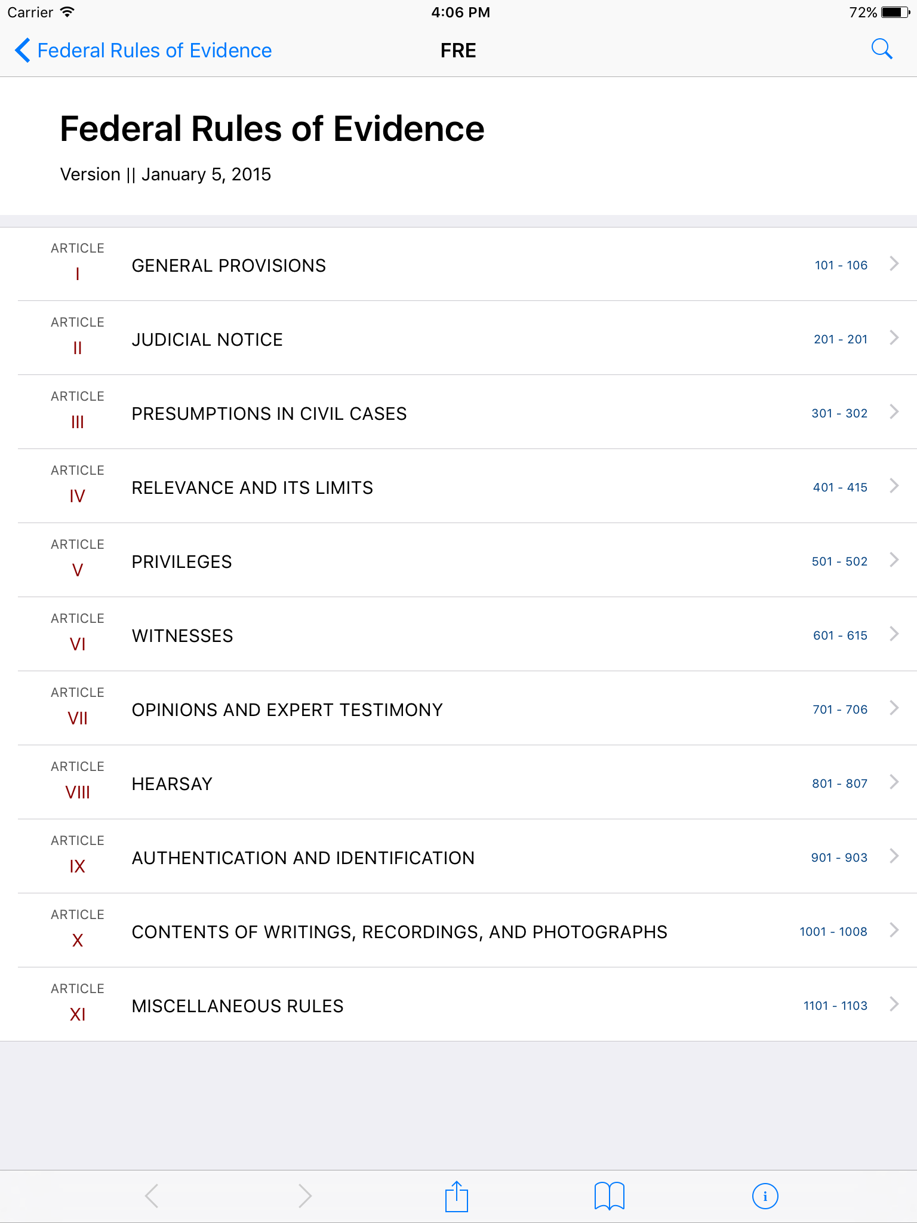Open the Privileges article
The width and height of the screenshot is (917, 1223).
[458, 560]
